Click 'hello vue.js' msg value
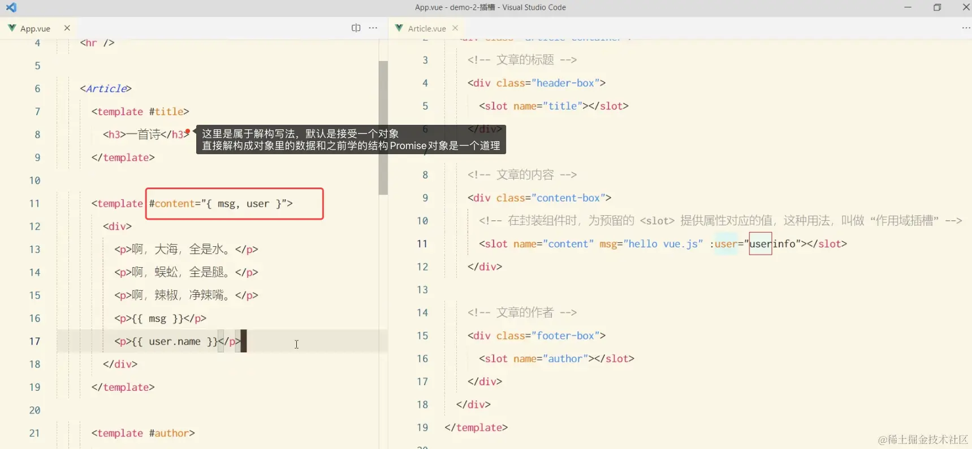Viewport: 972px width, 449px height. pyautogui.click(x=663, y=244)
